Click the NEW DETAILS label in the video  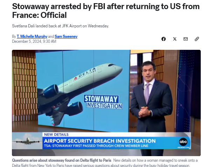click(56, 134)
